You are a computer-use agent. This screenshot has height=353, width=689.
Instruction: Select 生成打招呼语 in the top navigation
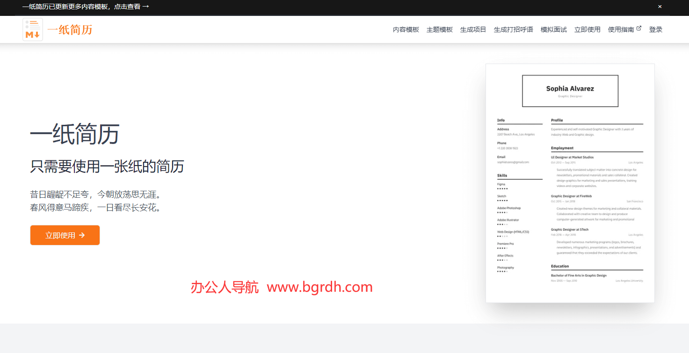[513, 29]
